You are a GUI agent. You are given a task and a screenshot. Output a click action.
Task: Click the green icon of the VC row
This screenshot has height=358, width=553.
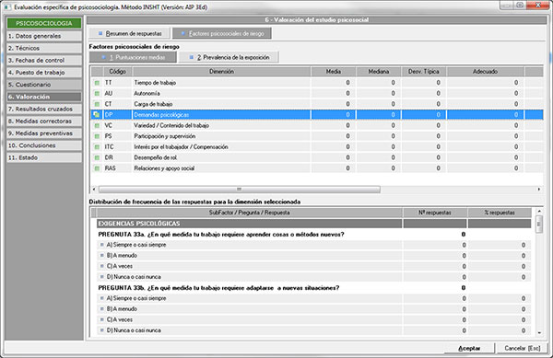tap(97, 126)
